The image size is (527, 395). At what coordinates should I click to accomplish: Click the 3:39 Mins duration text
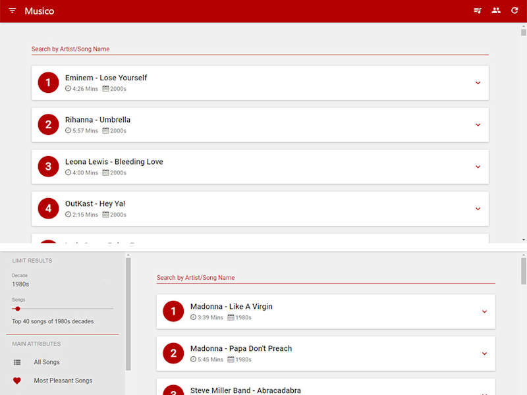coord(210,317)
